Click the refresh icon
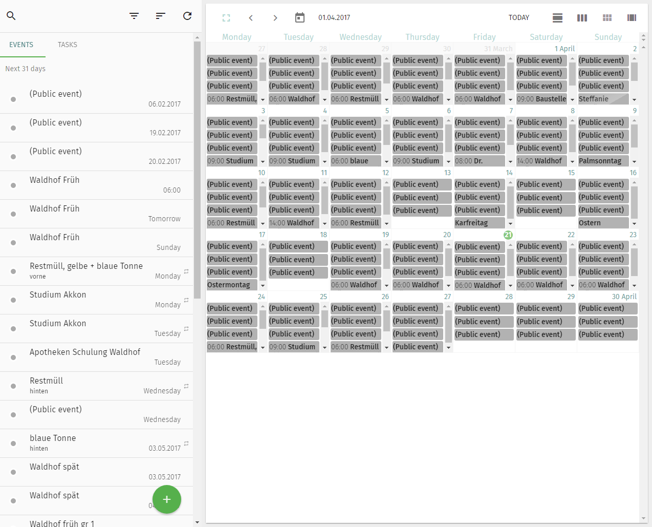This screenshot has width=652, height=527. point(187,16)
